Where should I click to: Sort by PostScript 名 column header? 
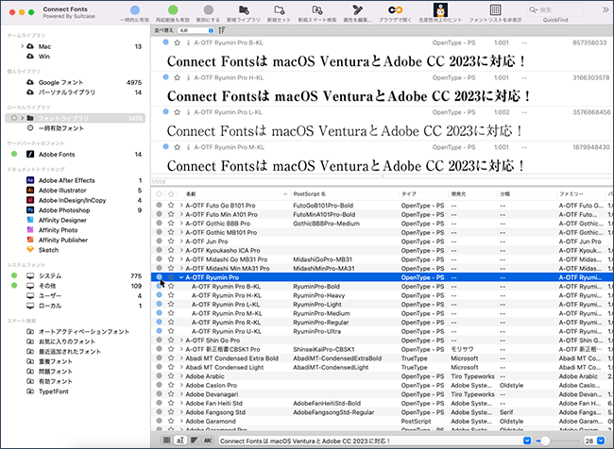[x=345, y=194]
